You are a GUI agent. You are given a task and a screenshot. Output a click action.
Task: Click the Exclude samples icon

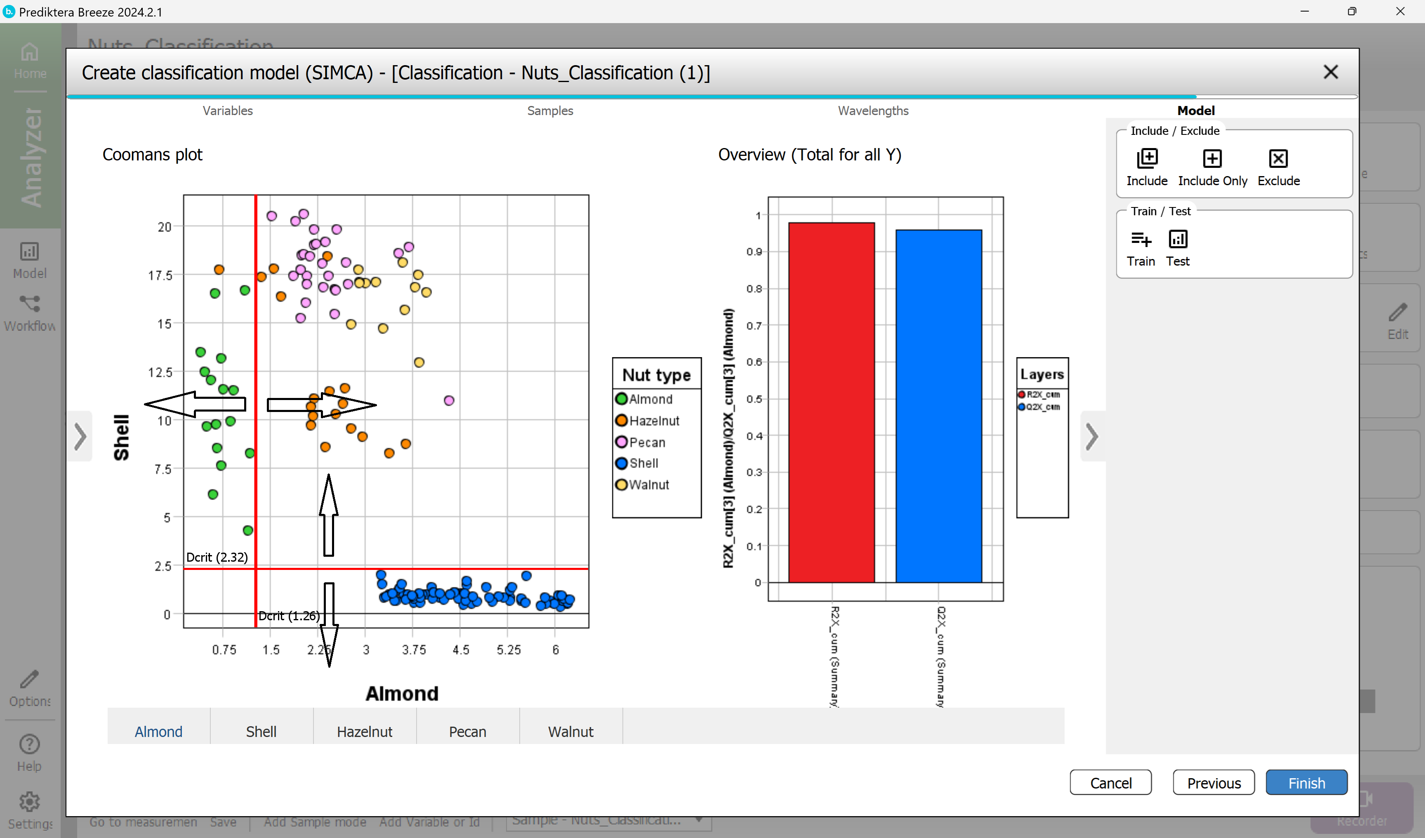(1278, 159)
